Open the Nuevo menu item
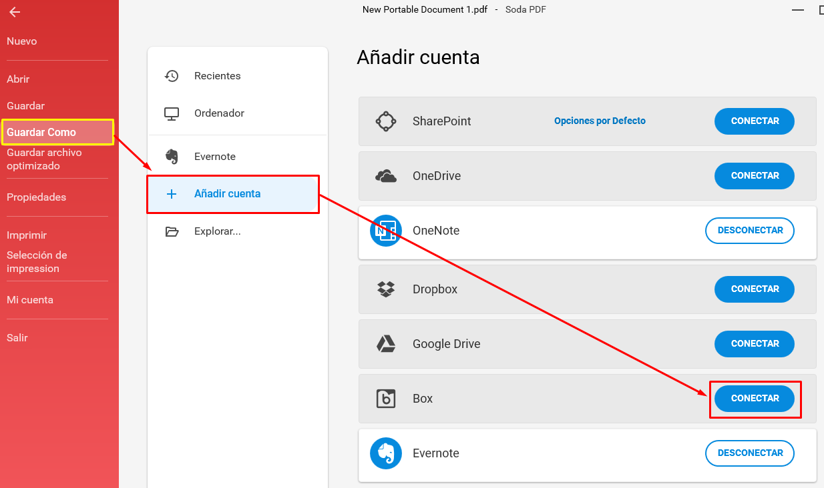This screenshot has height=488, width=824. (22, 41)
